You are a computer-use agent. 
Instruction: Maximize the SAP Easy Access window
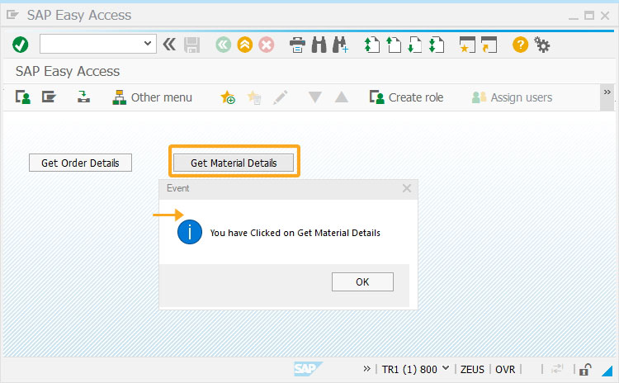click(589, 16)
